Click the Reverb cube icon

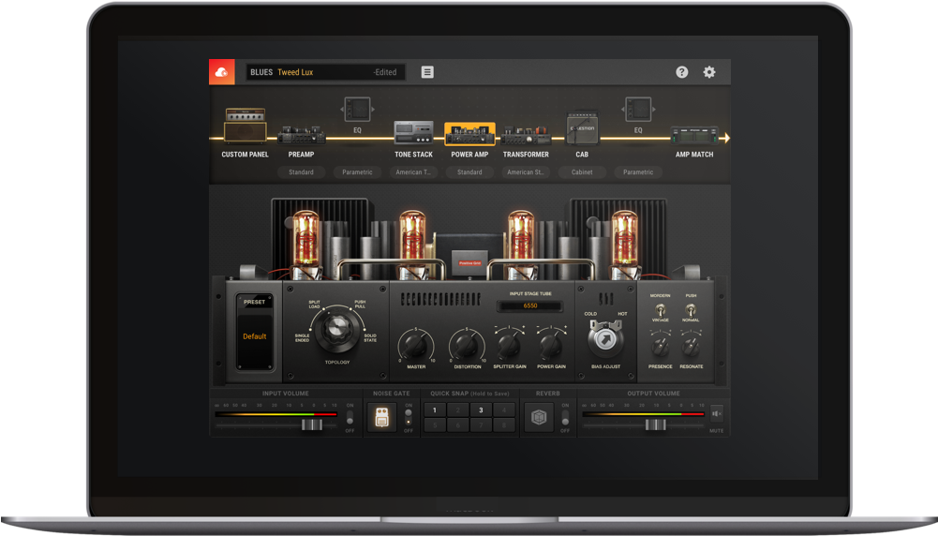tap(539, 417)
